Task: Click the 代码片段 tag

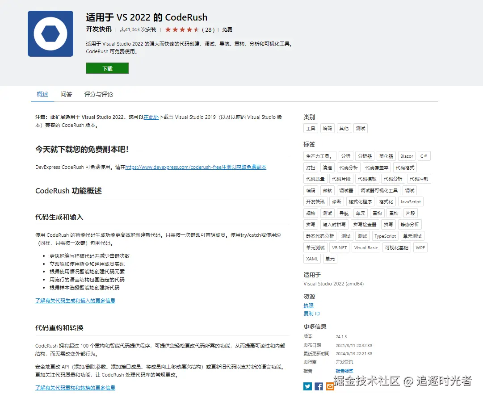Action: [x=341, y=179]
